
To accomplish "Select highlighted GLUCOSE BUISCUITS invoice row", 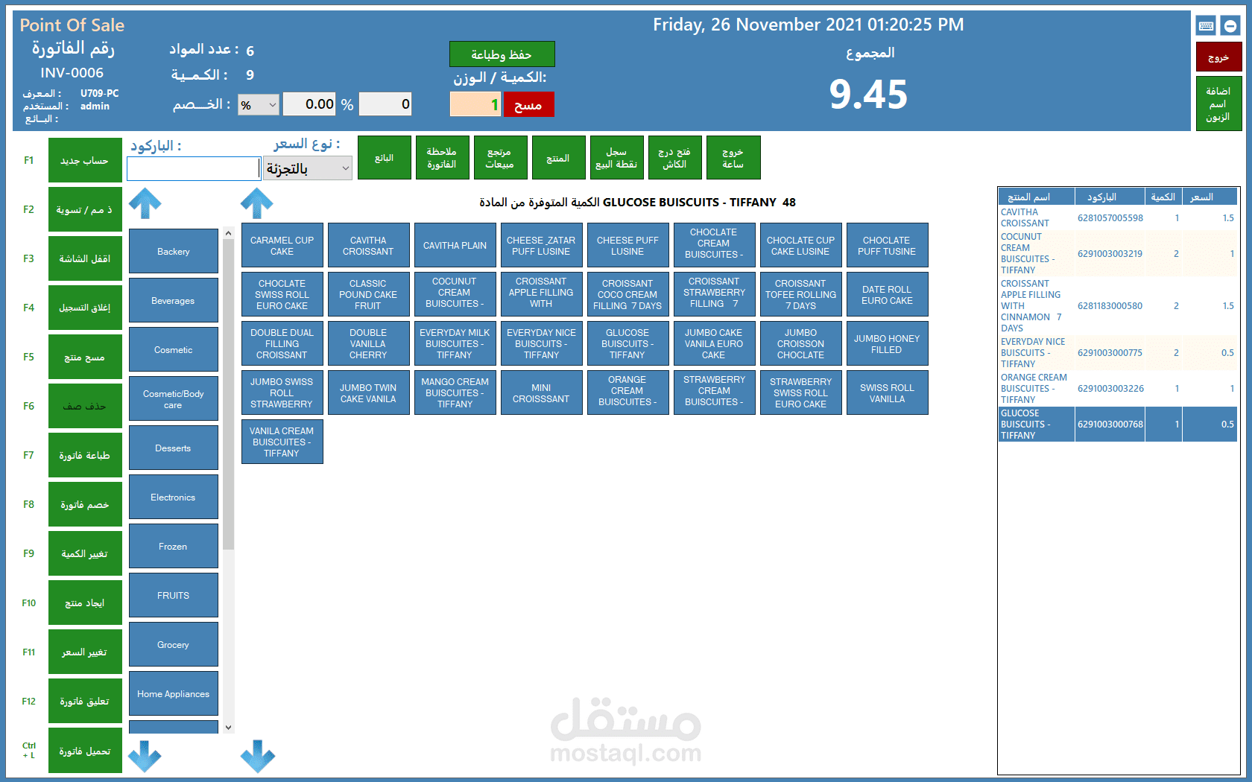I will click(1118, 425).
